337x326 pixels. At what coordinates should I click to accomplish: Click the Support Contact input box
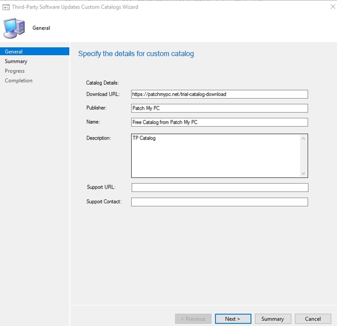219,202
